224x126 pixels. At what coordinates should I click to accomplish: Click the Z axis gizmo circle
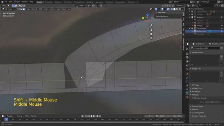[147, 15]
